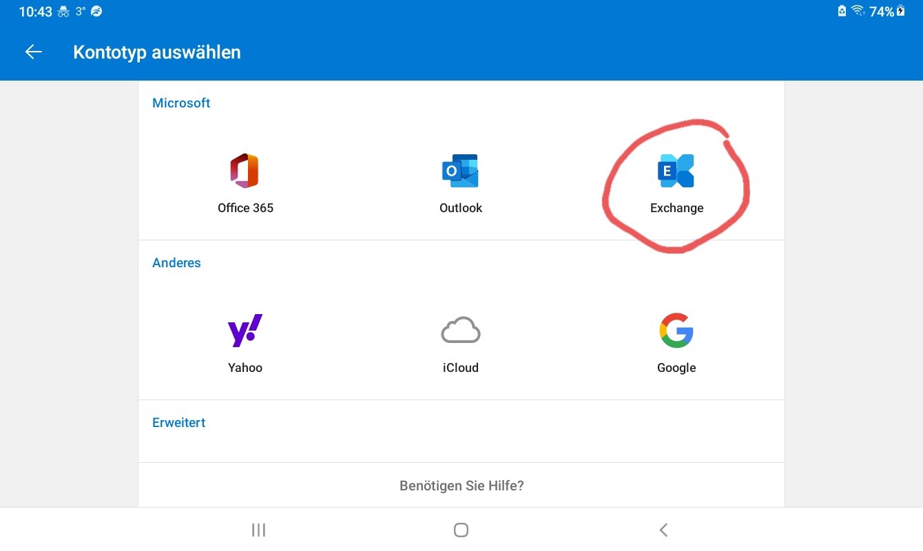Tap the iCloud label text
Viewport: 923px width, 551px height.
tap(461, 367)
